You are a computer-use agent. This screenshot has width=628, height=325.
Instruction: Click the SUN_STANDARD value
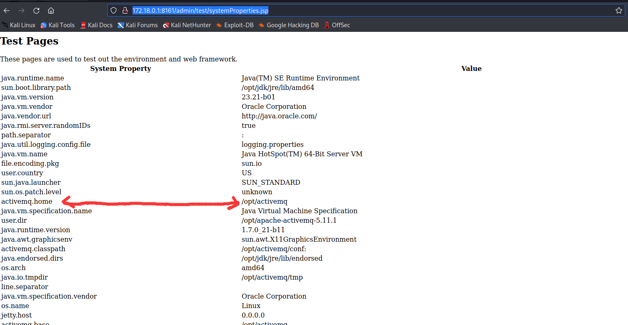(x=271, y=182)
